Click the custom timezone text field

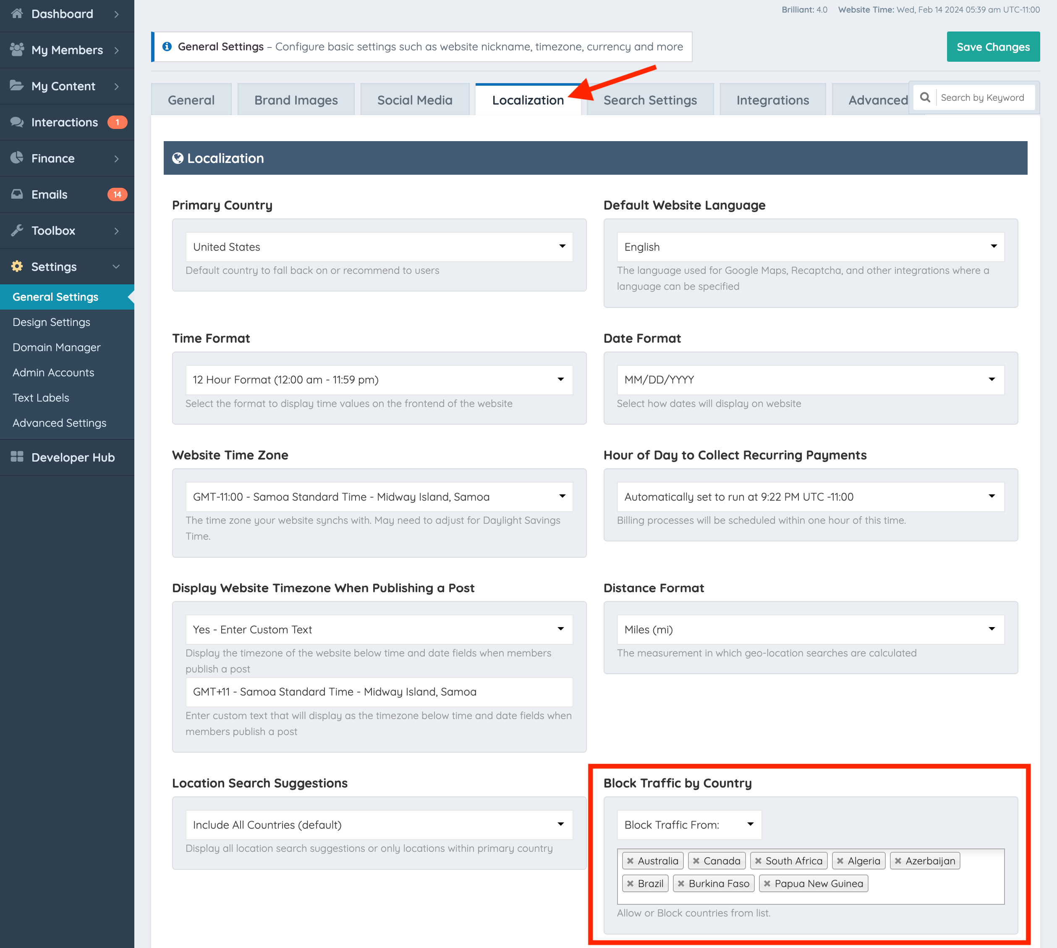379,692
